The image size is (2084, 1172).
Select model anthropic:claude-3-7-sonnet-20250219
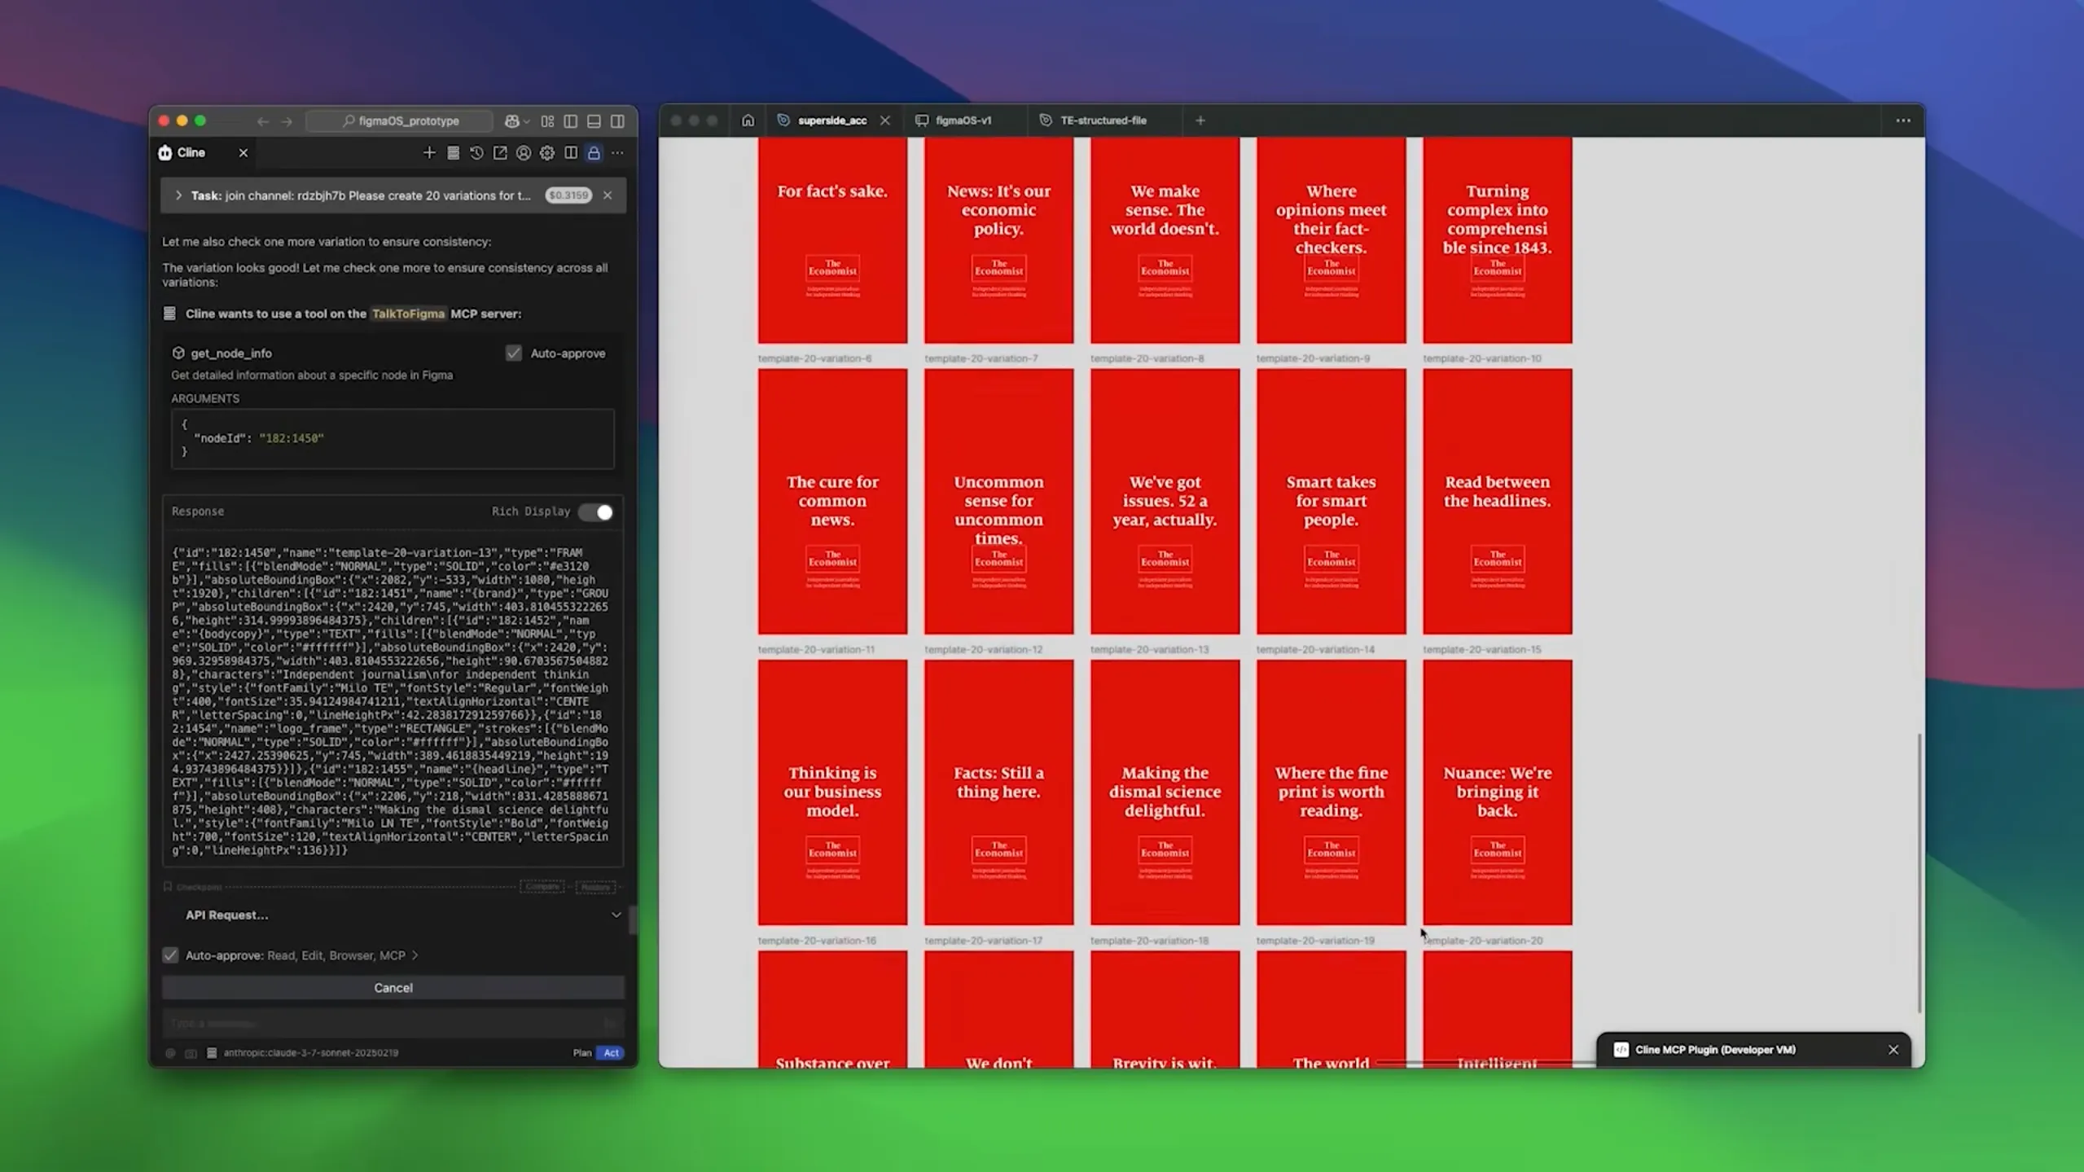coord(311,1053)
